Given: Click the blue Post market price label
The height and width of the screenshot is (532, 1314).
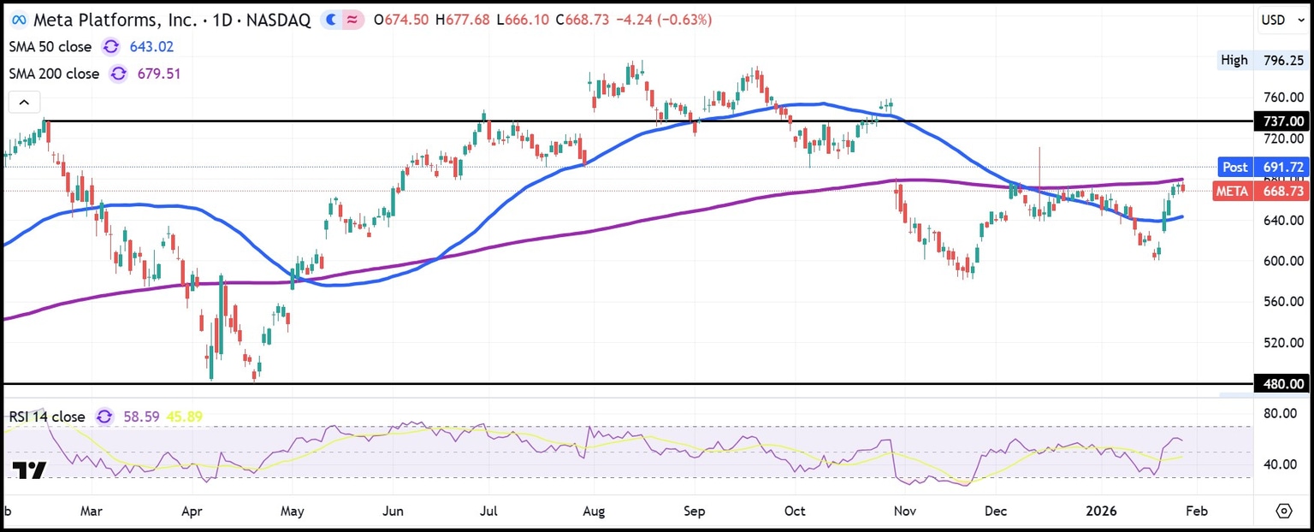Looking at the screenshot, I should click(1263, 167).
